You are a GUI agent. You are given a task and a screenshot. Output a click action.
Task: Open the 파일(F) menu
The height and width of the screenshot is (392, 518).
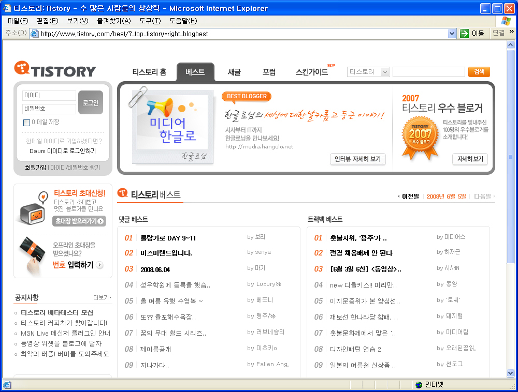[18, 21]
